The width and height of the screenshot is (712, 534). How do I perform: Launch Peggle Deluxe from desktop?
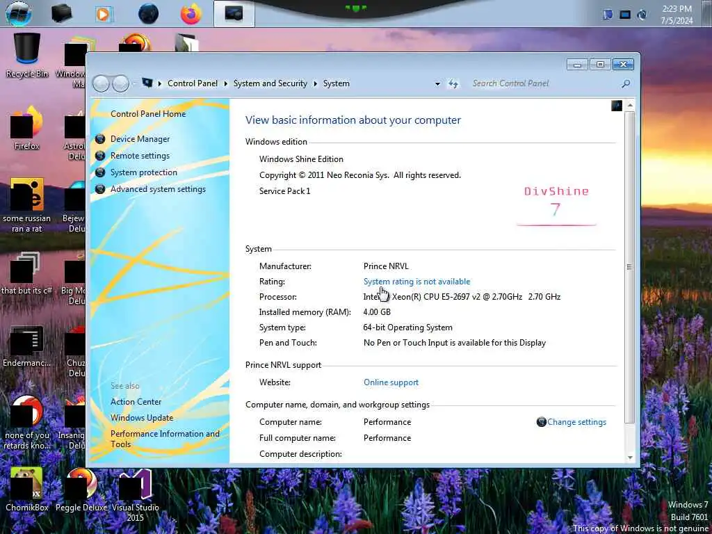tap(81, 489)
